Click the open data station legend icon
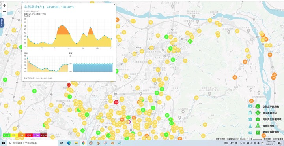 click(250, 132)
